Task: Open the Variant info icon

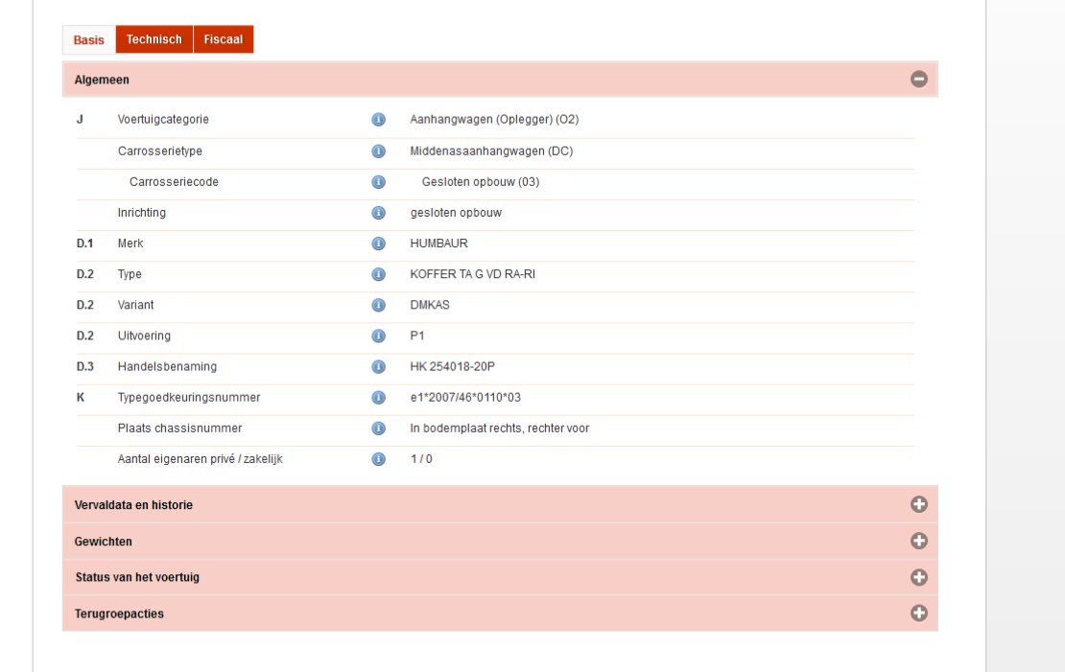Action: click(378, 305)
